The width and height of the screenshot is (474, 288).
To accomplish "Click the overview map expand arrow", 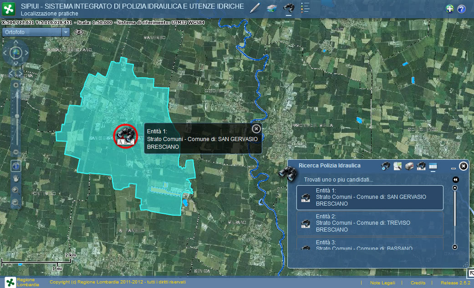I will coord(471,273).
